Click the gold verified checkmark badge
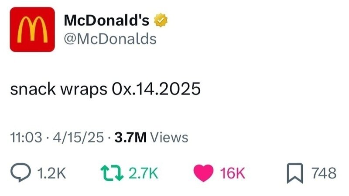This screenshot has height=196, width=349. (162, 20)
